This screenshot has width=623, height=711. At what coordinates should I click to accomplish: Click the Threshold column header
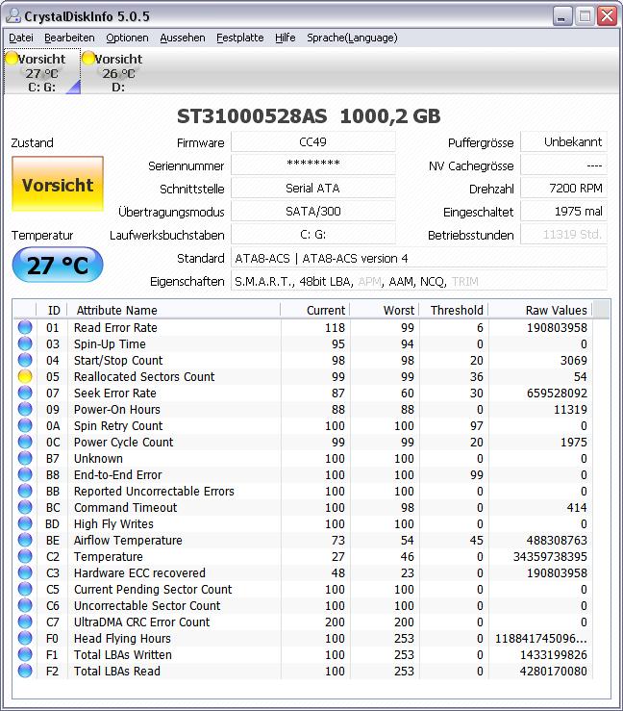click(x=454, y=310)
